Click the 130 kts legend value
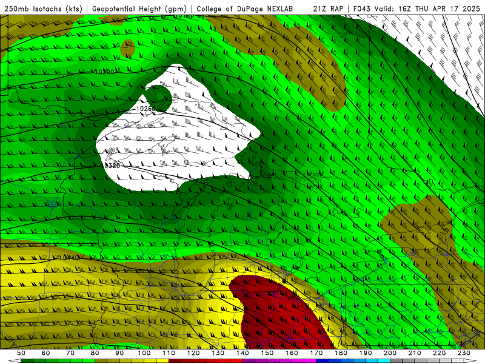The height and width of the screenshot is (364, 485). point(218,353)
